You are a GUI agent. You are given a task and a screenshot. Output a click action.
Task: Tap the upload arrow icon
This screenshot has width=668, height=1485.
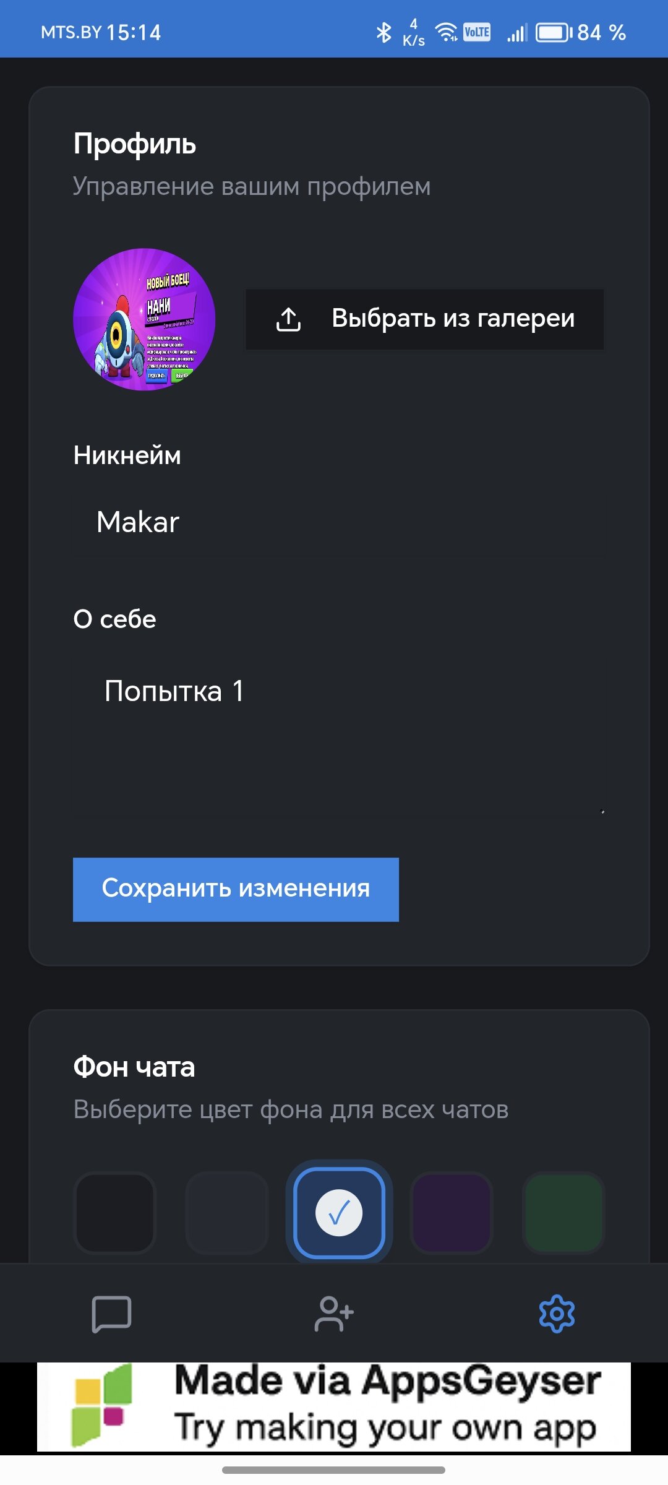pyautogui.click(x=288, y=319)
